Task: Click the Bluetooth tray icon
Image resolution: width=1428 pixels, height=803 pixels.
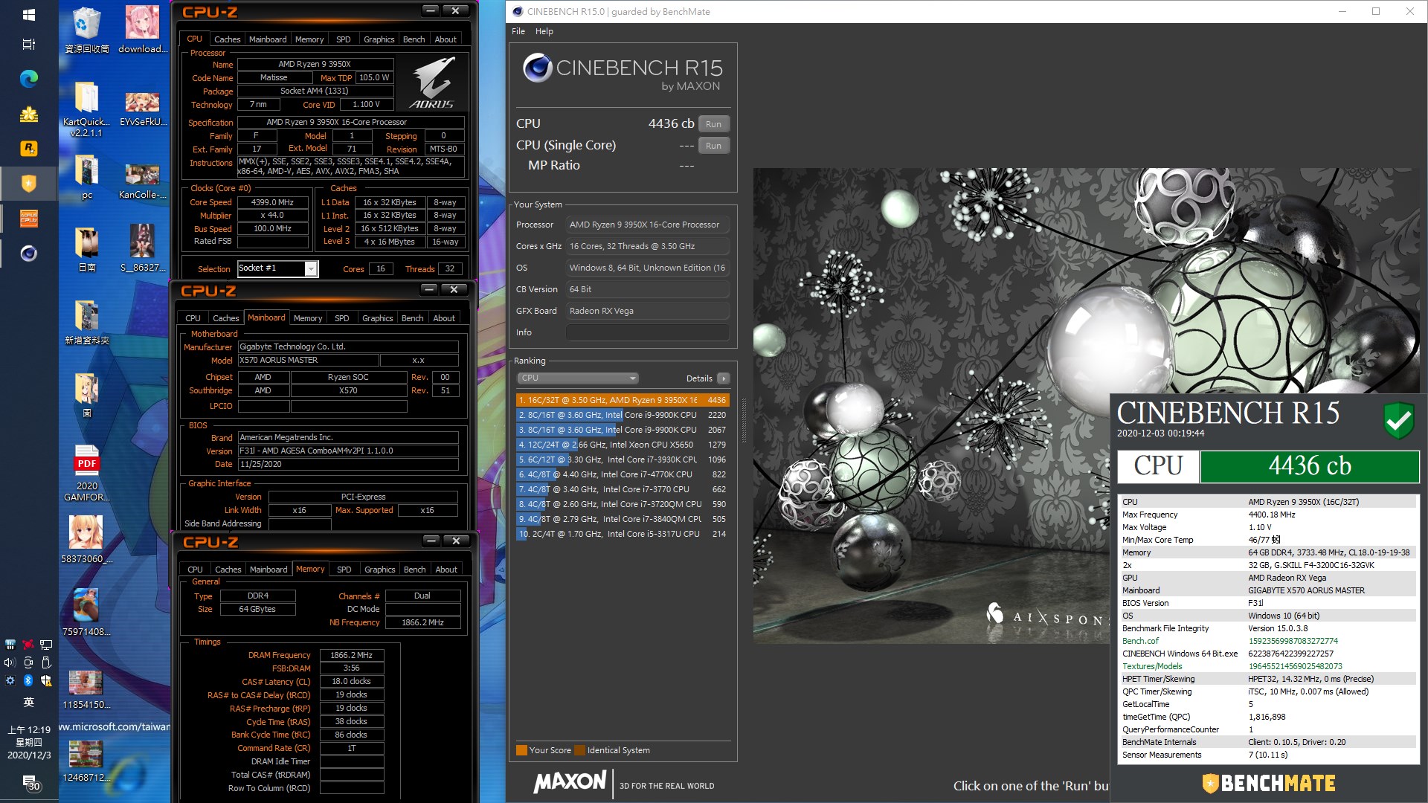Action: click(x=28, y=680)
